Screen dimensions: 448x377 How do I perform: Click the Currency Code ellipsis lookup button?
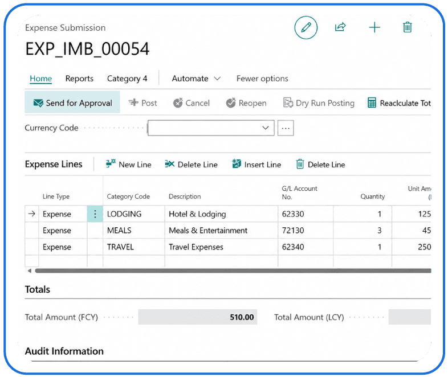point(286,128)
